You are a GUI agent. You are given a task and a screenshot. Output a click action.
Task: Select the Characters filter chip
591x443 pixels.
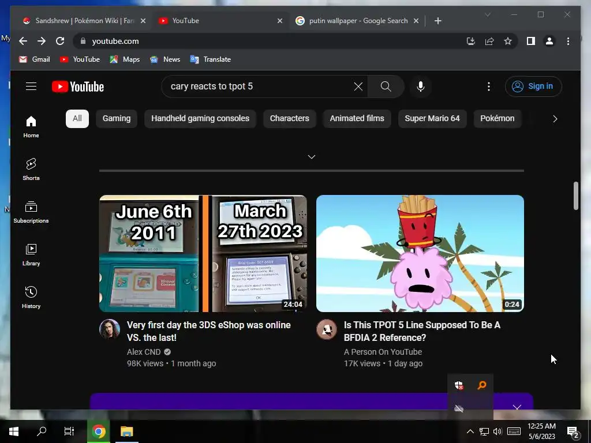[x=290, y=119]
